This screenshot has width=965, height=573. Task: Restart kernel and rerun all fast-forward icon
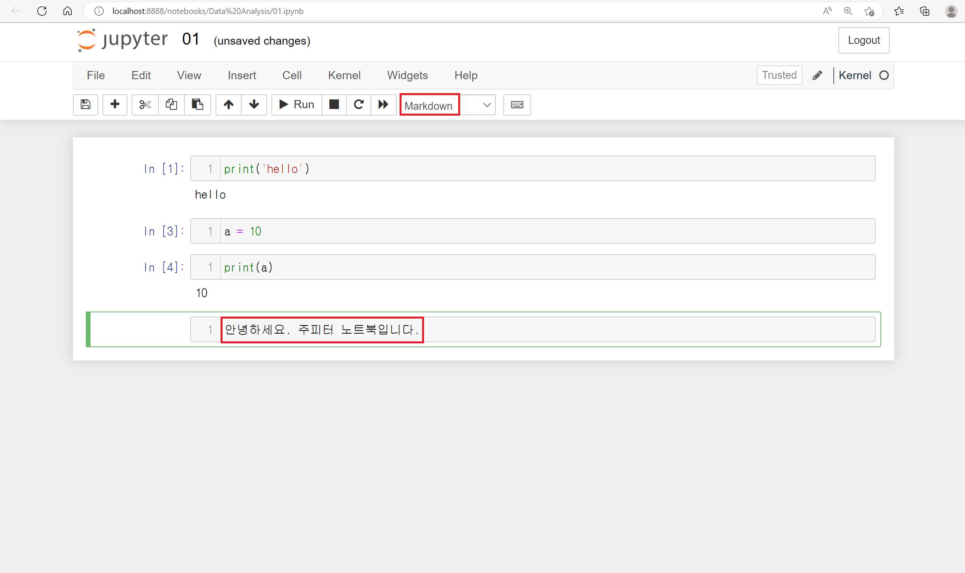coord(383,104)
